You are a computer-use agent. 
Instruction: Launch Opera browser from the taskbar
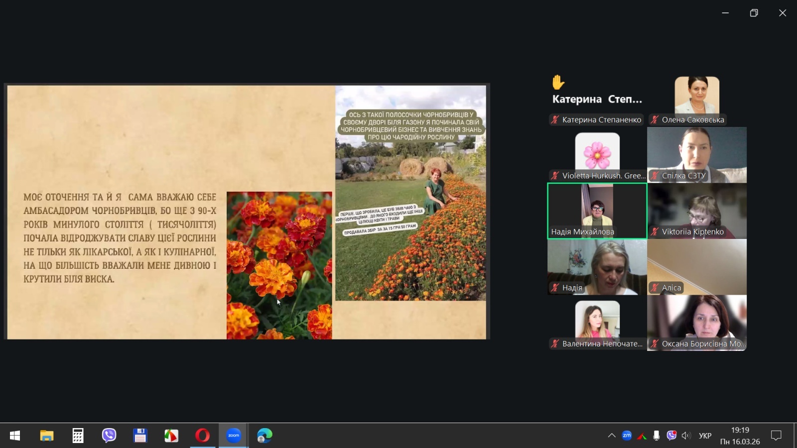tap(202, 436)
